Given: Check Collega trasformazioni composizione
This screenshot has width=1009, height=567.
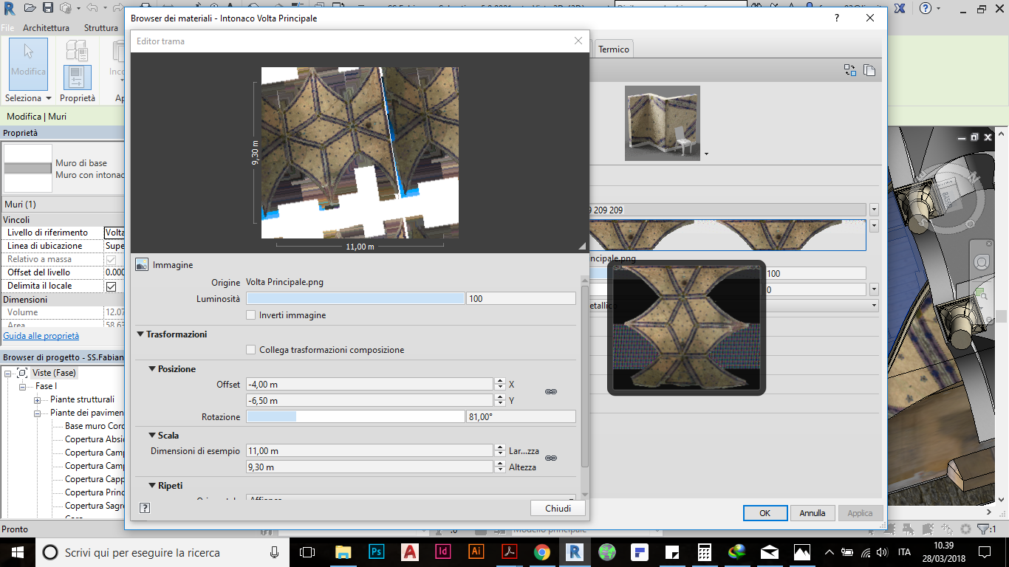Looking at the screenshot, I should point(250,349).
